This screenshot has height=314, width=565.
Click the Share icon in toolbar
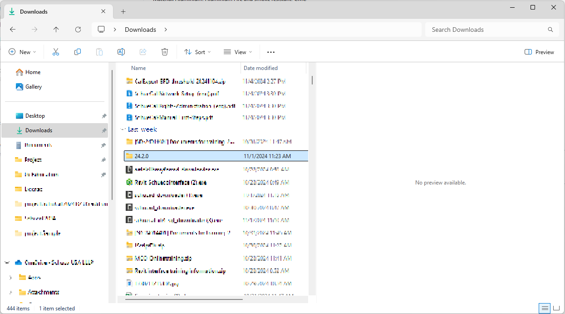point(143,52)
